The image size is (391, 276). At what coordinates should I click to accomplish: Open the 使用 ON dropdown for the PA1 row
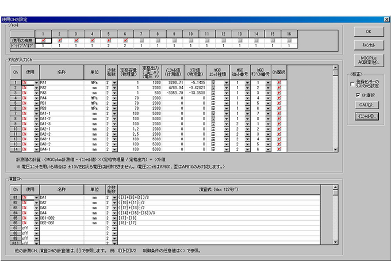click(x=36, y=83)
